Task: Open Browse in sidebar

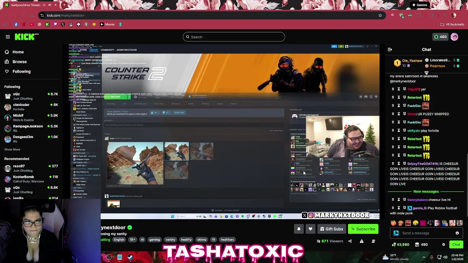Action: coord(16,62)
